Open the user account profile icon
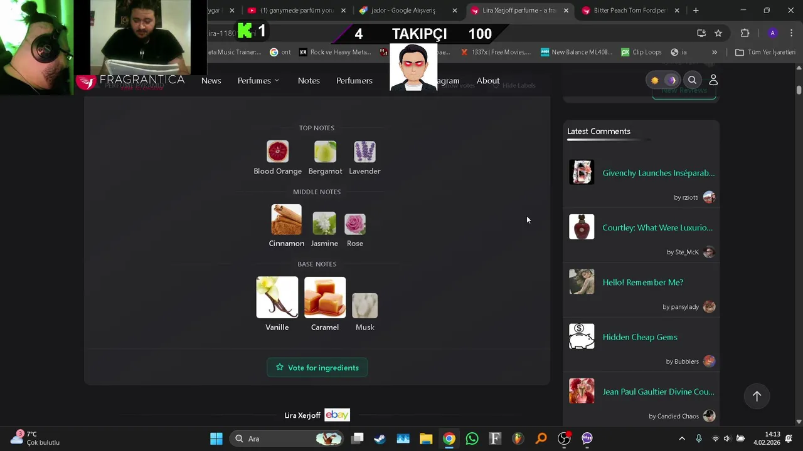 713,80
